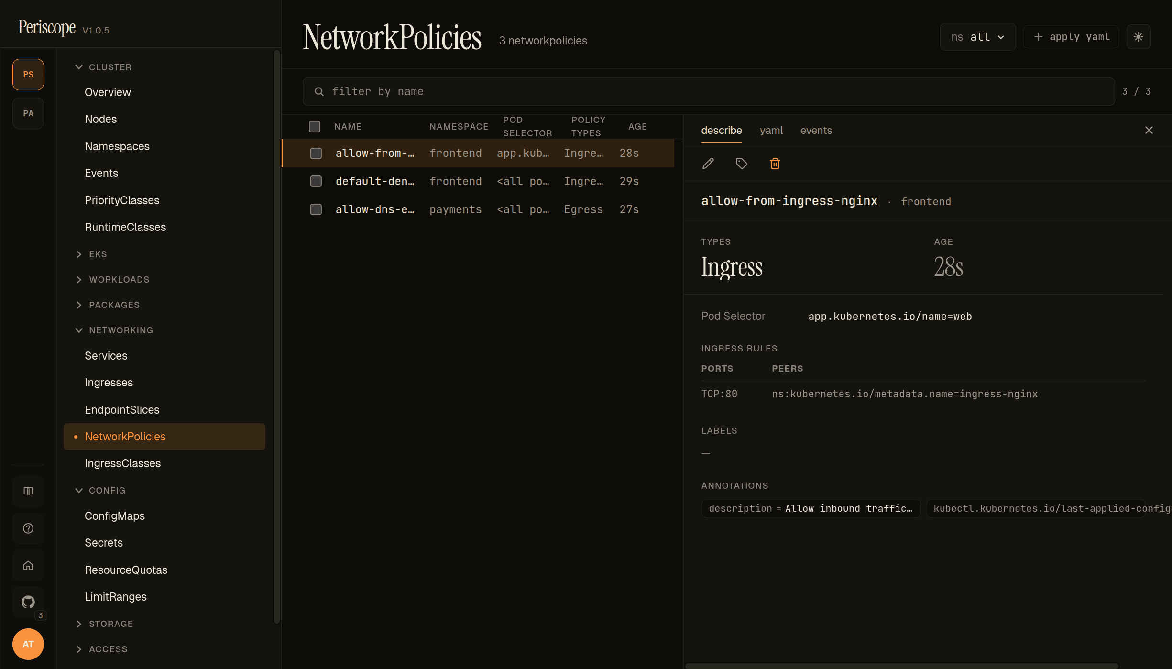Image resolution: width=1172 pixels, height=669 pixels.
Task: Click the detail panel horizontal scrollbar
Action: click(x=901, y=666)
